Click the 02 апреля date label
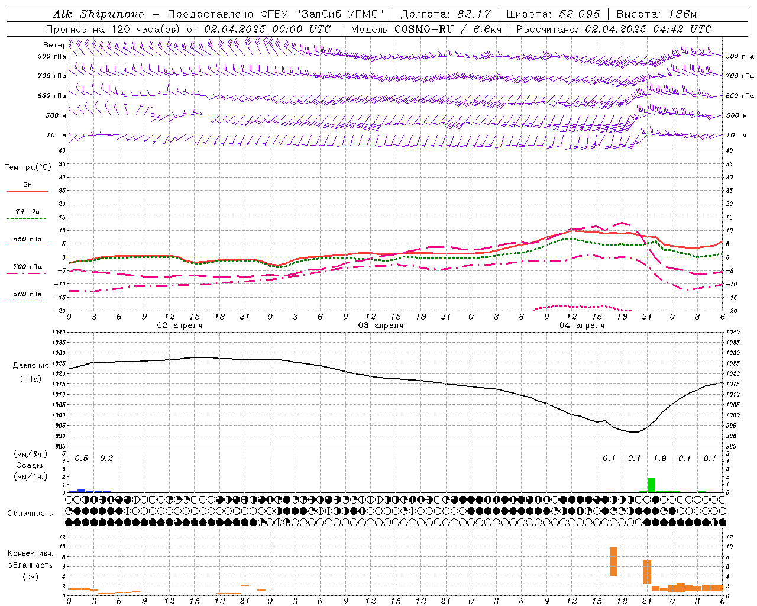Screen dimensions: 757x606 coord(179,325)
